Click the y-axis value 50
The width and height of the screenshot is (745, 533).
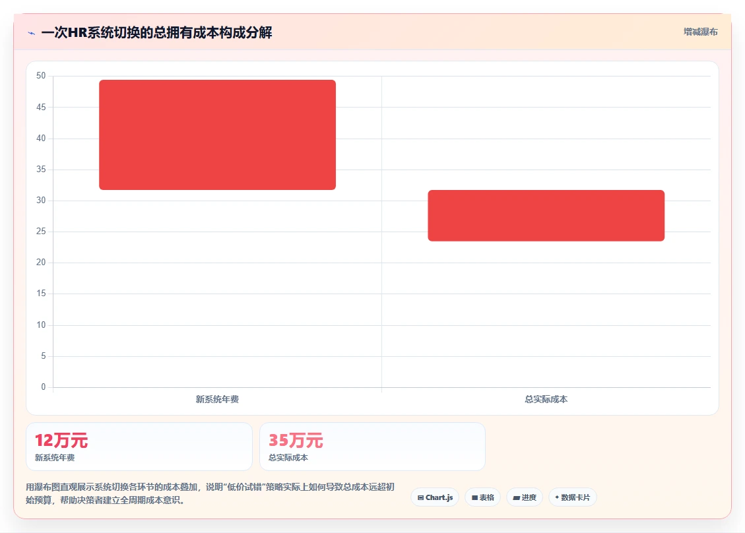coord(41,76)
